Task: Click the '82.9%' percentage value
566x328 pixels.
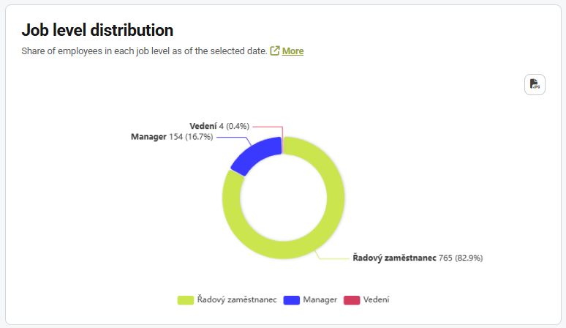Action: pos(468,258)
